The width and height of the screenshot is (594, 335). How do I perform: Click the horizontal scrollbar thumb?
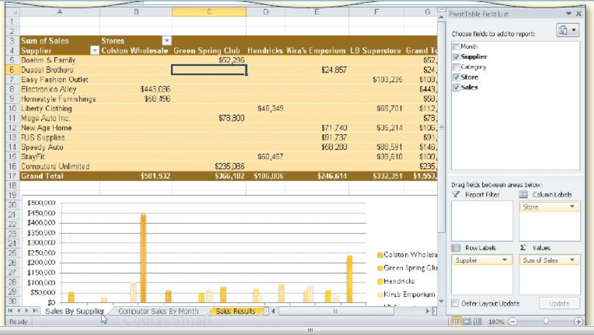(x=336, y=311)
